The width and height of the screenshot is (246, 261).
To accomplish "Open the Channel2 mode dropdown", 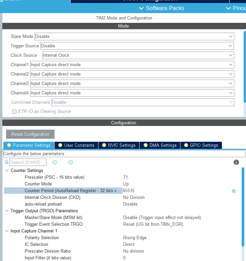I will tap(132, 74).
